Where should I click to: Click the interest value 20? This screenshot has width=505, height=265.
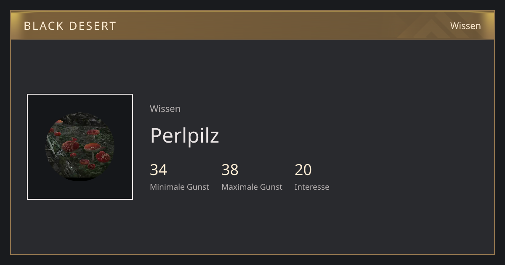303,170
